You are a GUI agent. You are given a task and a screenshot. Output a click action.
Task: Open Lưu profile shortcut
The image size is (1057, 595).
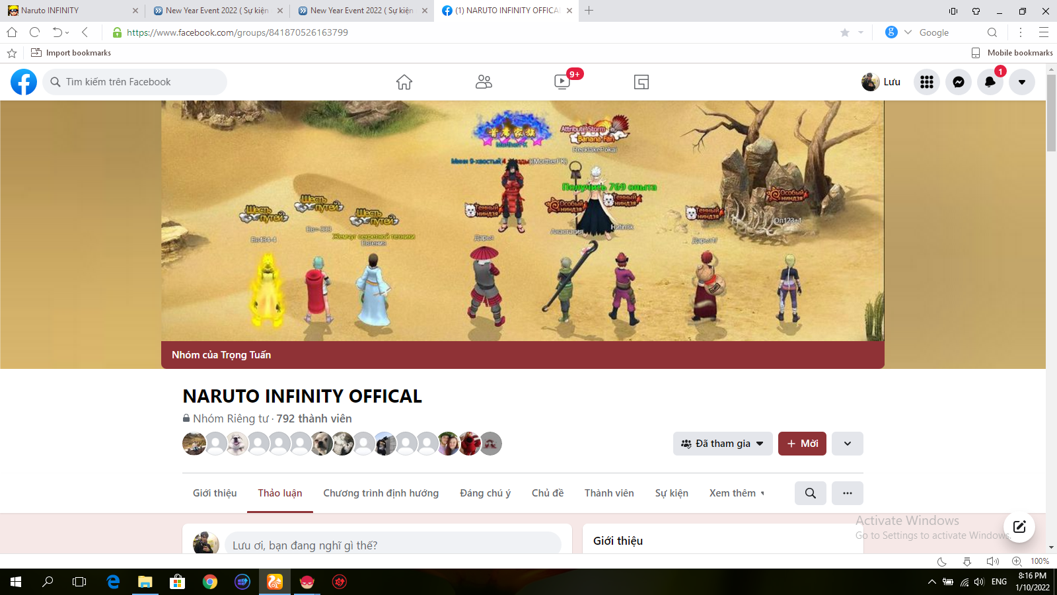coord(881,82)
